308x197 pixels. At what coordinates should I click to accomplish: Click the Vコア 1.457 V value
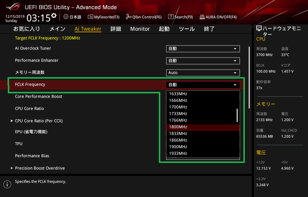287,71
